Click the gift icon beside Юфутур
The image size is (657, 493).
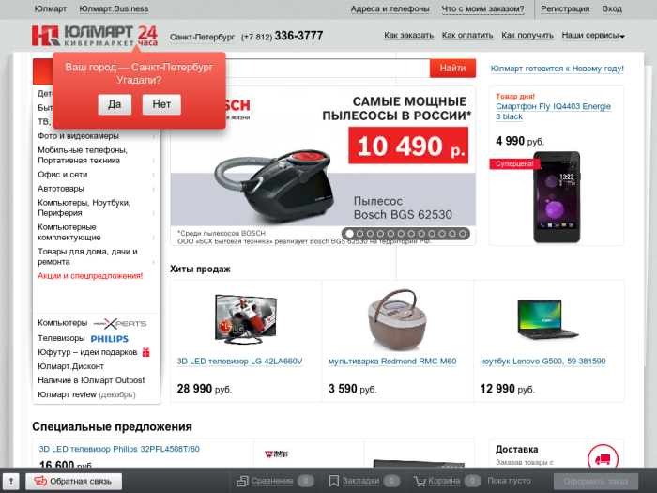click(145, 352)
